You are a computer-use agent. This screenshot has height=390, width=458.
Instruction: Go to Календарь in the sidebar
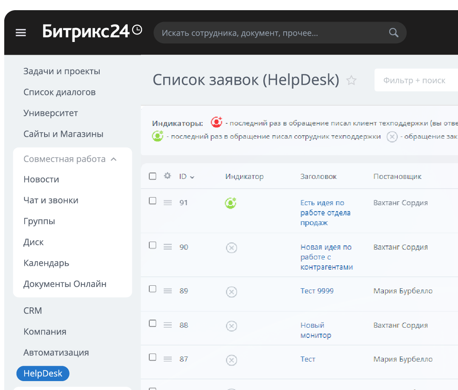coord(46,263)
